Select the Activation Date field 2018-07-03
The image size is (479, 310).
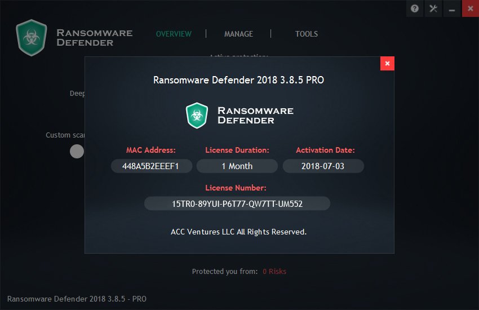(x=323, y=166)
